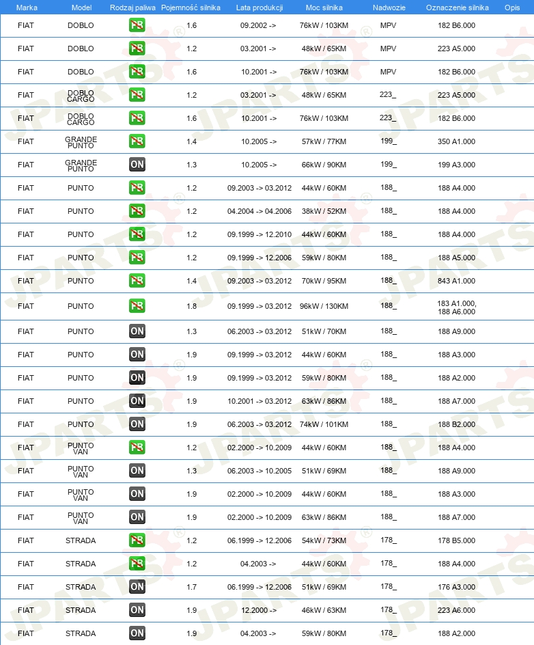Viewport: 534px width, 645px height.
Task: Click the petrol icon in the PUNTO 1.8 96kW row
Action: click(x=137, y=306)
